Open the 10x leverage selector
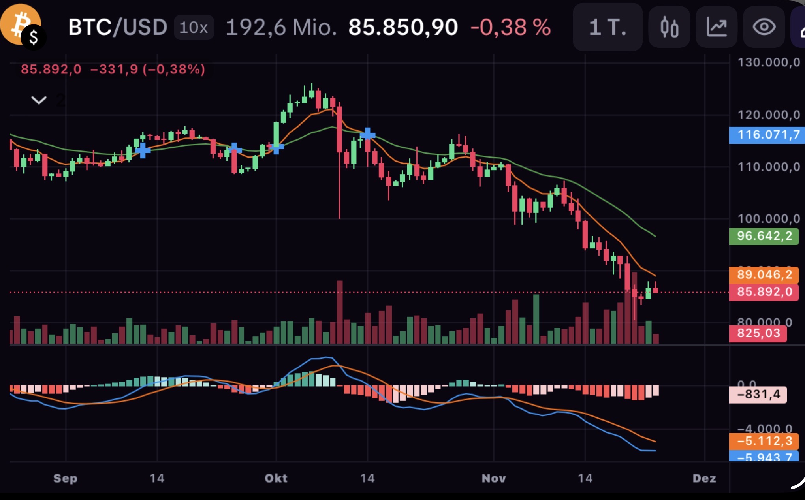 point(194,27)
